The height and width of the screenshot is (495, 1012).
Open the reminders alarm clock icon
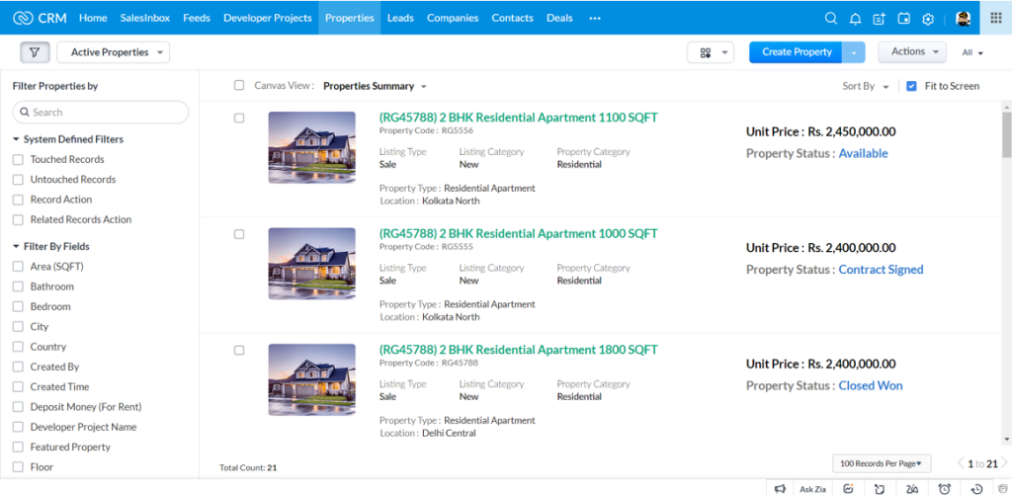coord(945,488)
